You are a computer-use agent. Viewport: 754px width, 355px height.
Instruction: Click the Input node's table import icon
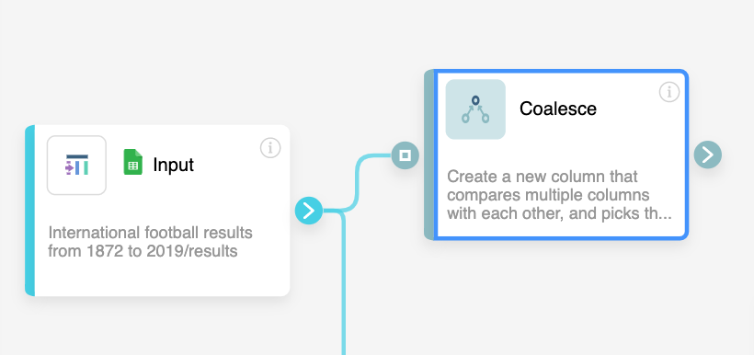click(76, 165)
